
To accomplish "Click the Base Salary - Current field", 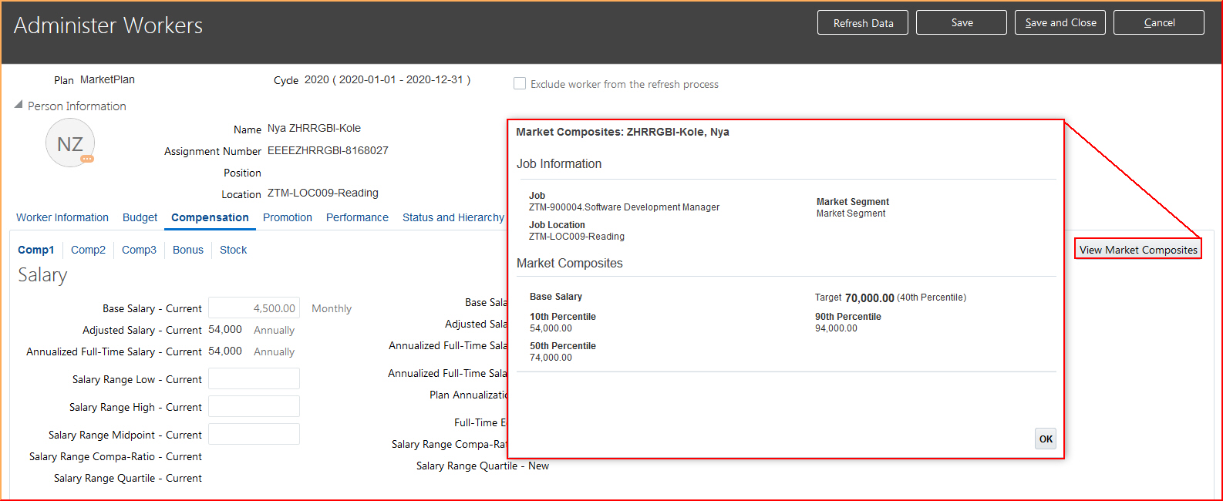I will pos(254,308).
